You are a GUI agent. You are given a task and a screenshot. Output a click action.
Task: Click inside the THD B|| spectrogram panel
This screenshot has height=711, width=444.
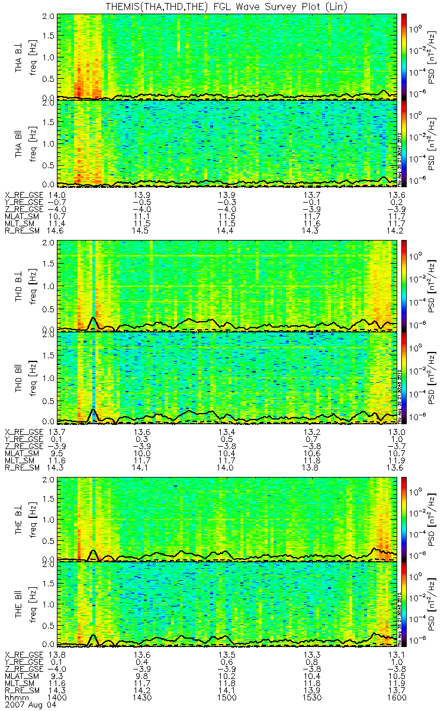coord(228,377)
